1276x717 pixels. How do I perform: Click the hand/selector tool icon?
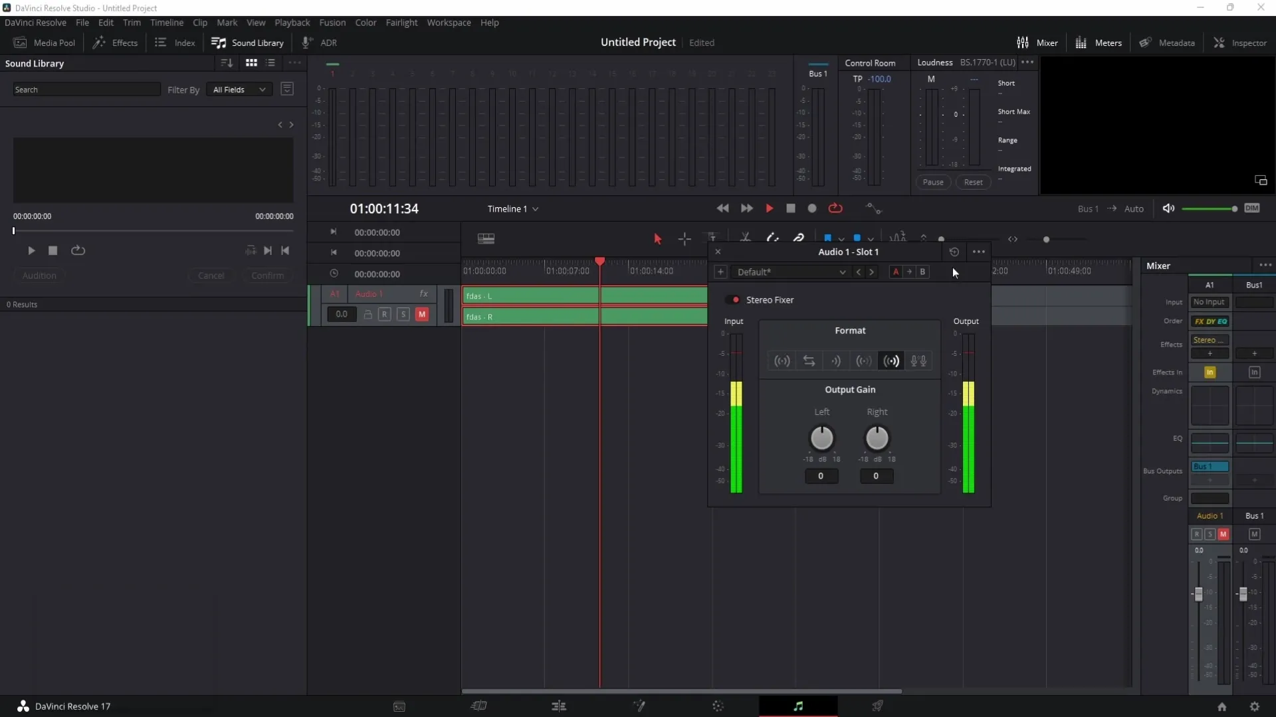657,238
